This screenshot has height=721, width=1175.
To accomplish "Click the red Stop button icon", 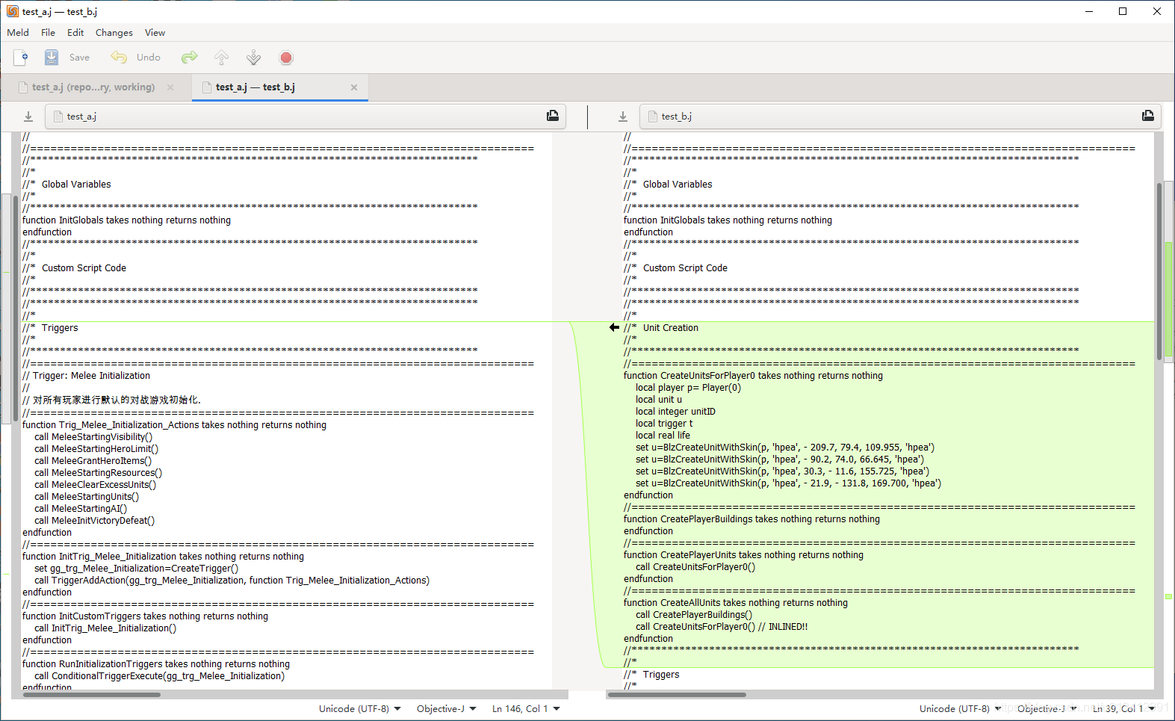I will [286, 58].
